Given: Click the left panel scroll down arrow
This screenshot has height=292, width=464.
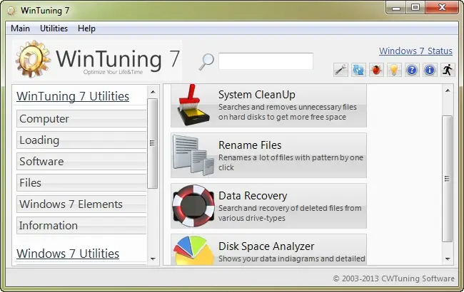Looking at the screenshot, I should pyautogui.click(x=153, y=259).
